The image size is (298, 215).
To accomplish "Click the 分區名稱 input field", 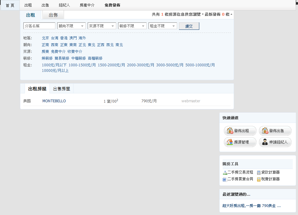I will click(x=39, y=26).
